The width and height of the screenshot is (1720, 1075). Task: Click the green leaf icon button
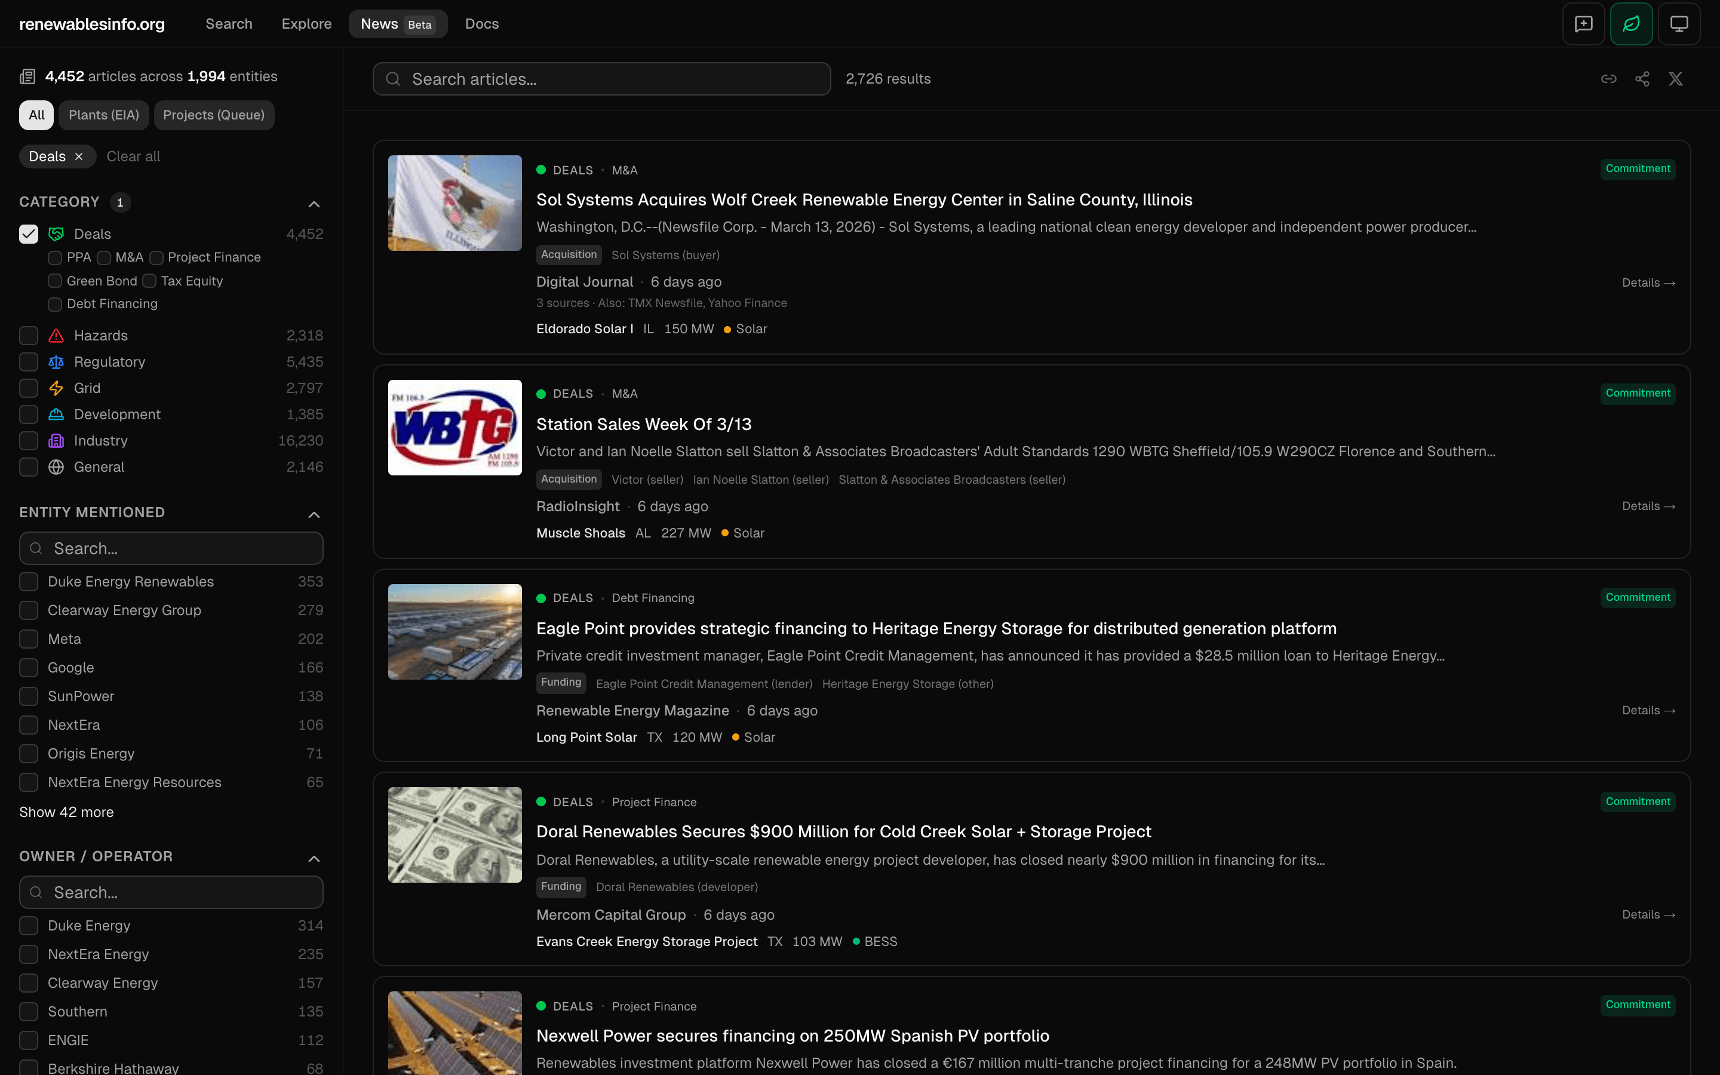coord(1631,24)
